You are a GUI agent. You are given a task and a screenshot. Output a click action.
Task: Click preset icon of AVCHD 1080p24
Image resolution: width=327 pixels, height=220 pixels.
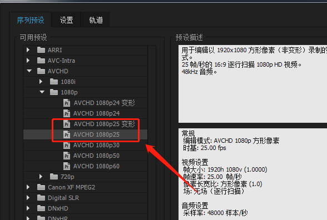pyautogui.click(x=67, y=113)
